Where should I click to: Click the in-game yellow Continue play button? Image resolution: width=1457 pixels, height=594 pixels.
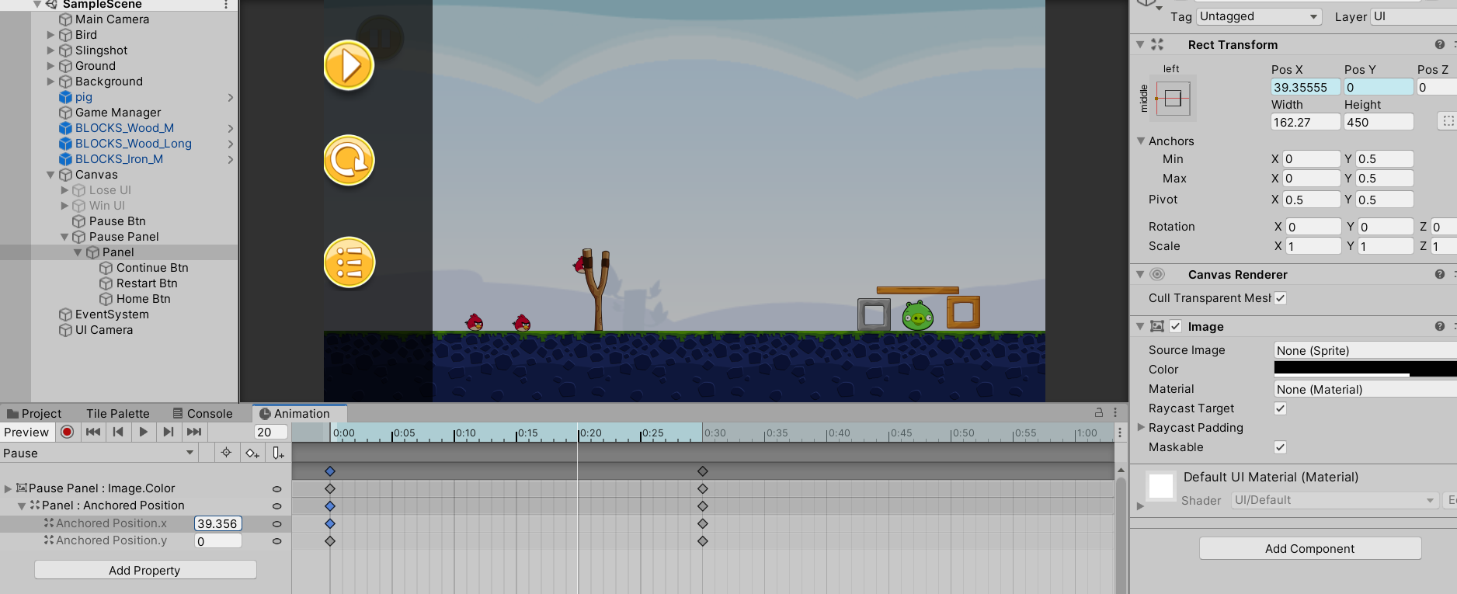tap(349, 65)
